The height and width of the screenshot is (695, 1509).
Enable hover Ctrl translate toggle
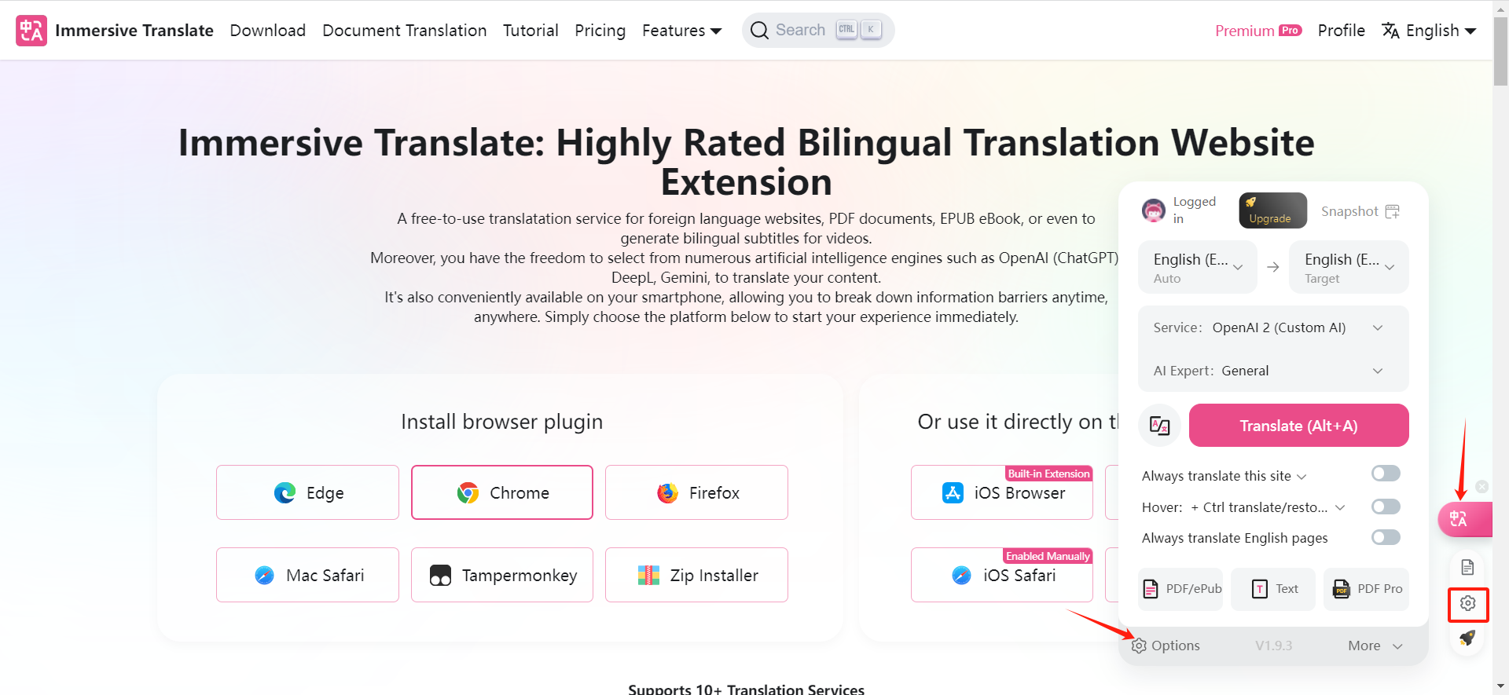[x=1386, y=507]
